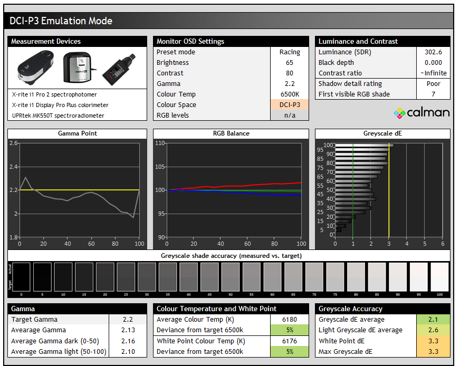Click the Shadow detail rating Poor cell

(x=433, y=84)
